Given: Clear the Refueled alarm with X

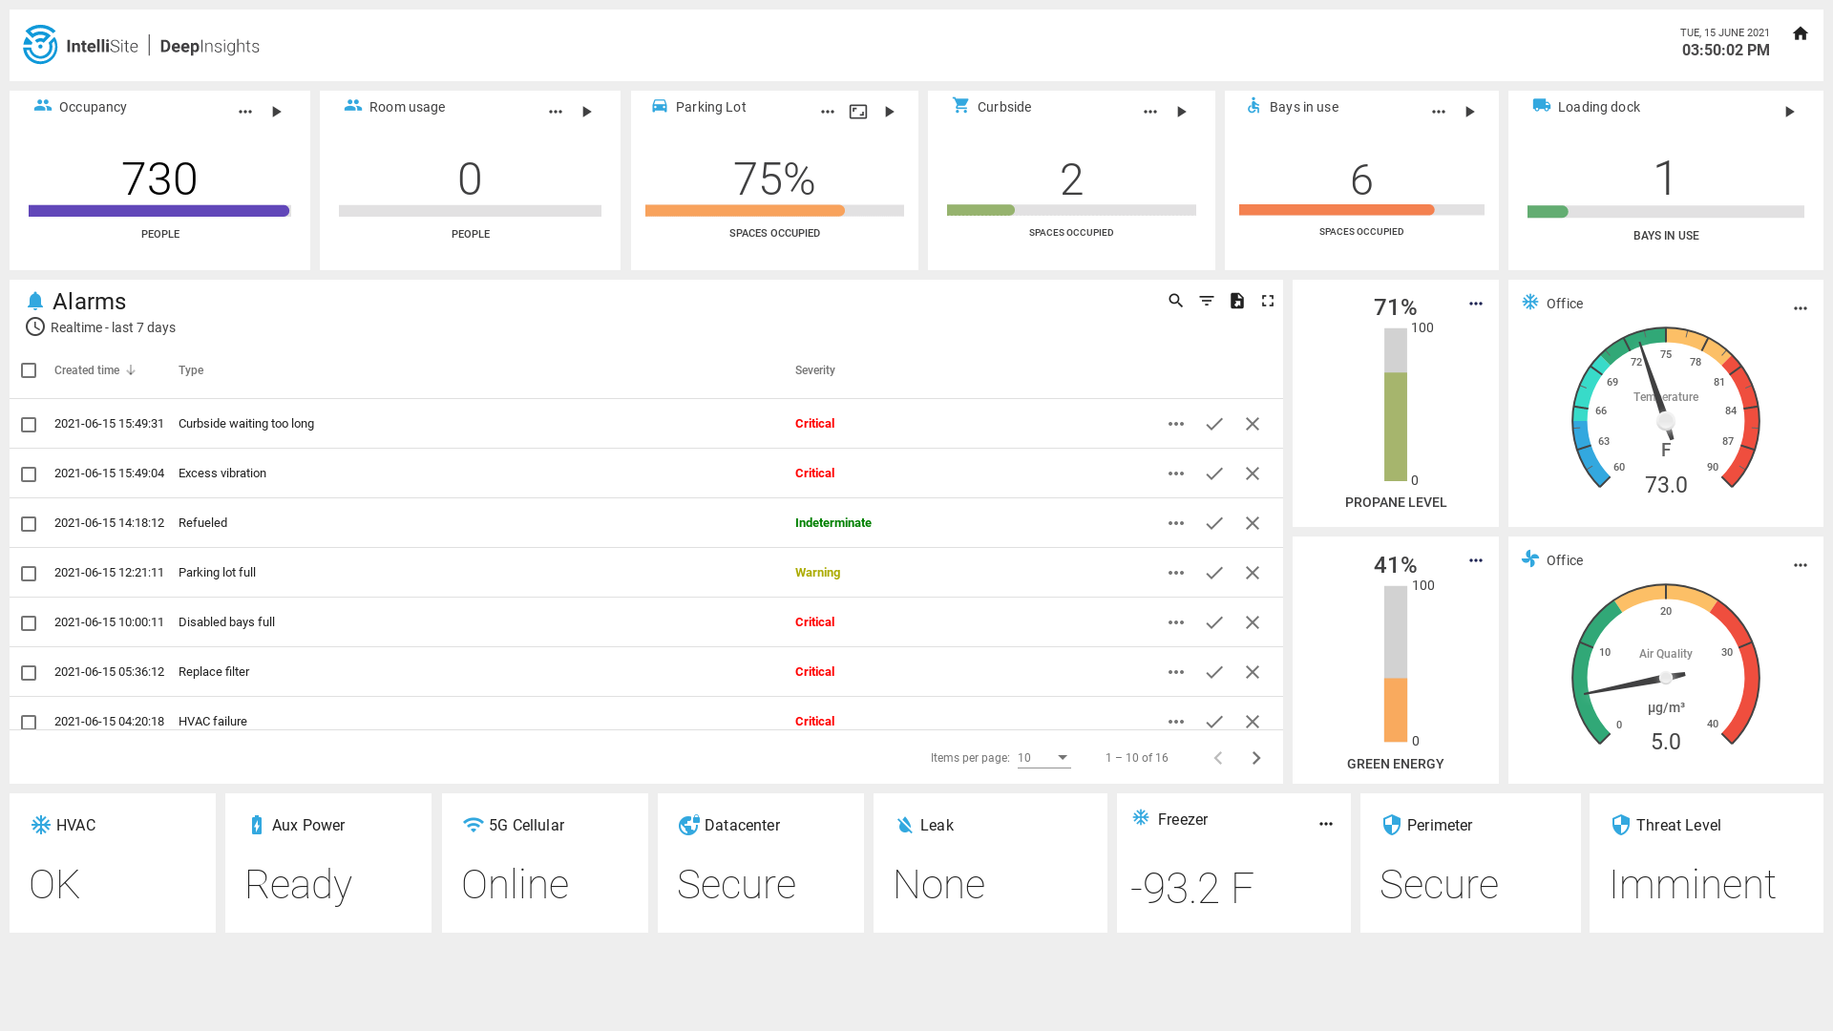Looking at the screenshot, I should (1252, 523).
